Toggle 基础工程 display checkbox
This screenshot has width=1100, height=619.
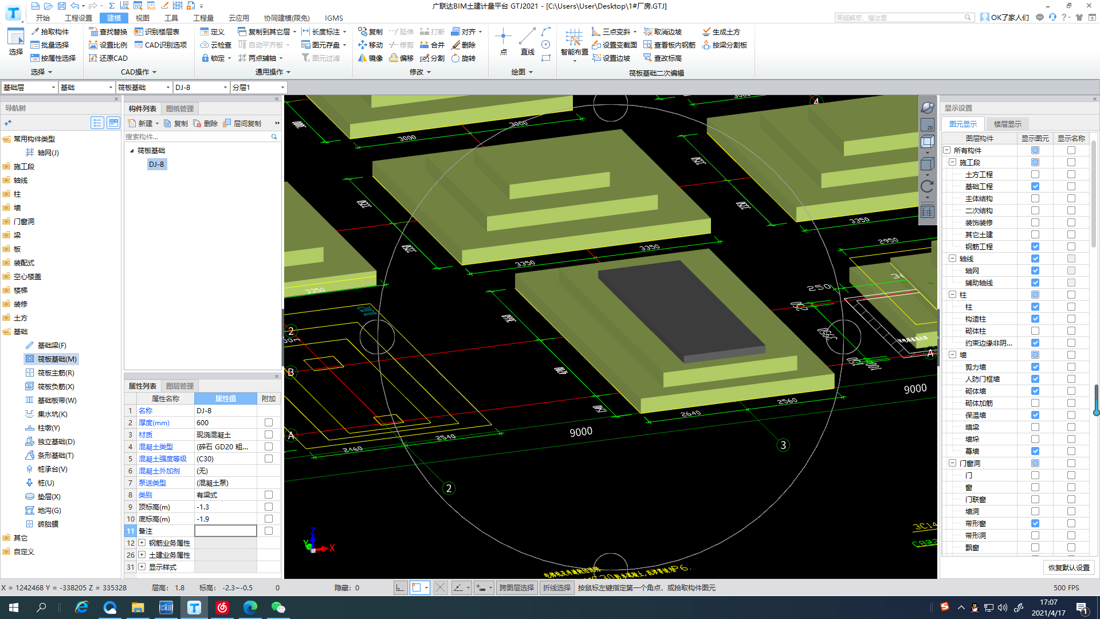[x=1035, y=186]
